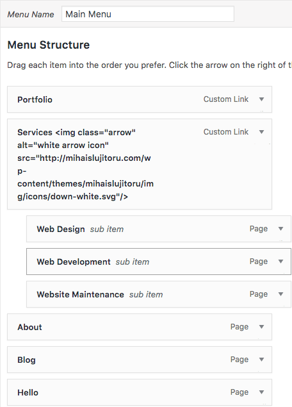Click the Menu Name input field
The width and height of the screenshot is (292, 407).
pos(148,14)
